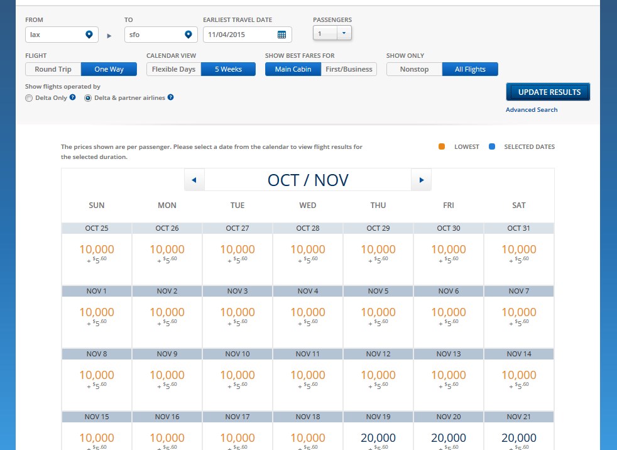Click the location pin icon in To field
This screenshot has height=450, width=617.
pos(188,35)
